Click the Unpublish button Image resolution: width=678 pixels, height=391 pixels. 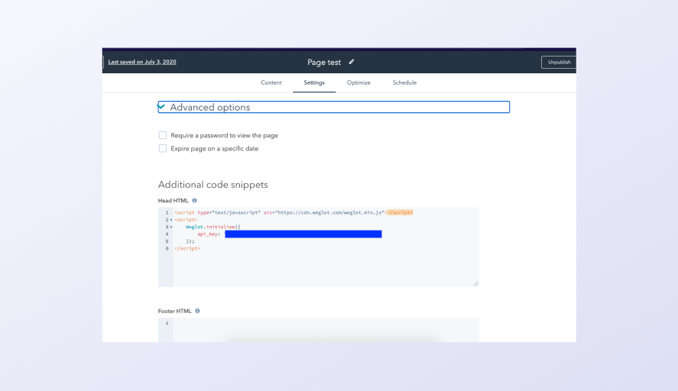(x=559, y=62)
